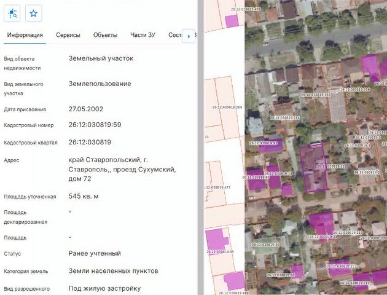
Task: Click map label 26:12:030819:477
Action: click(217, 187)
